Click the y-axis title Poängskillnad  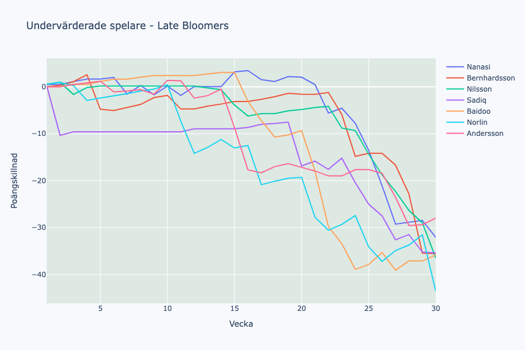point(15,181)
